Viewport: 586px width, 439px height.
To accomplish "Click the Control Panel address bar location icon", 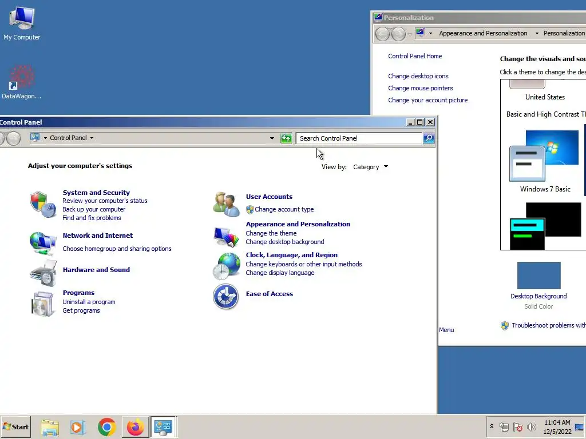I will click(35, 137).
